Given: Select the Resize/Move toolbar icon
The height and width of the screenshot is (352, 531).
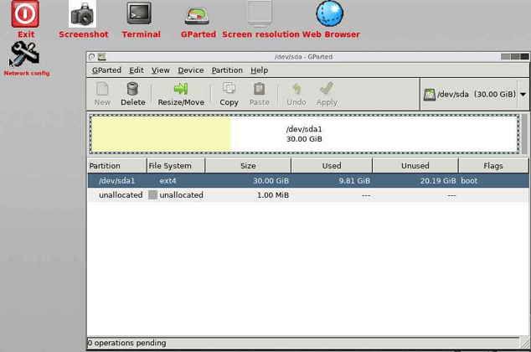Looking at the screenshot, I should pos(181,93).
